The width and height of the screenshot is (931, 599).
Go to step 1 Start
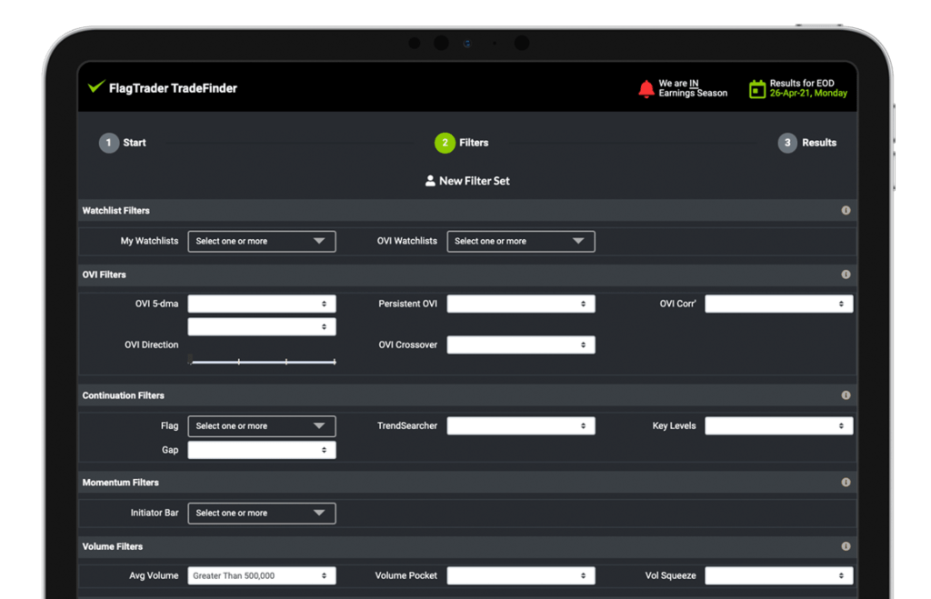[x=123, y=143]
